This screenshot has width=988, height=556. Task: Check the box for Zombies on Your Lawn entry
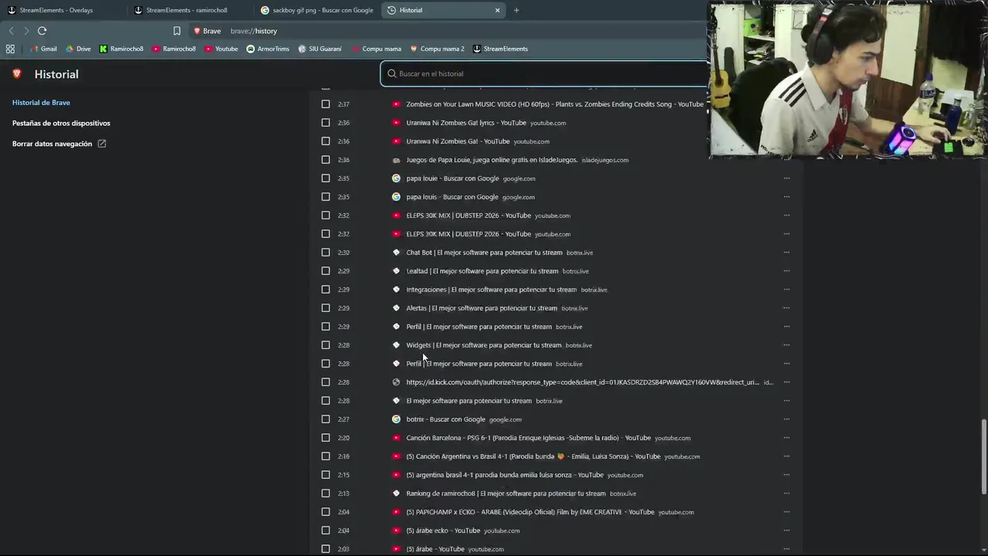pyautogui.click(x=325, y=104)
